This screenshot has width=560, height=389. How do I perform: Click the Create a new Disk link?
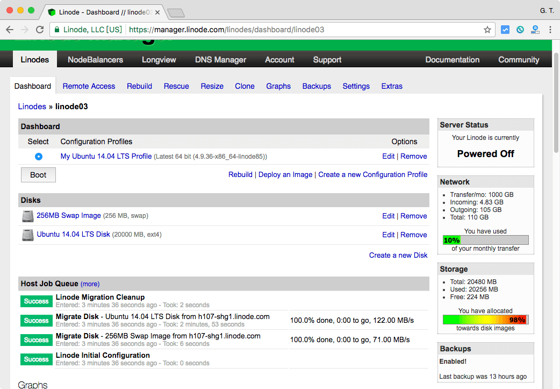click(398, 255)
